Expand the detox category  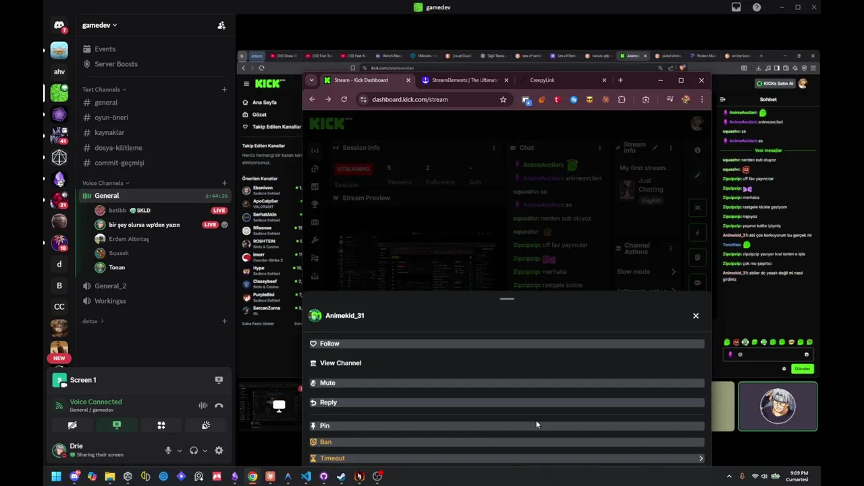click(92, 321)
